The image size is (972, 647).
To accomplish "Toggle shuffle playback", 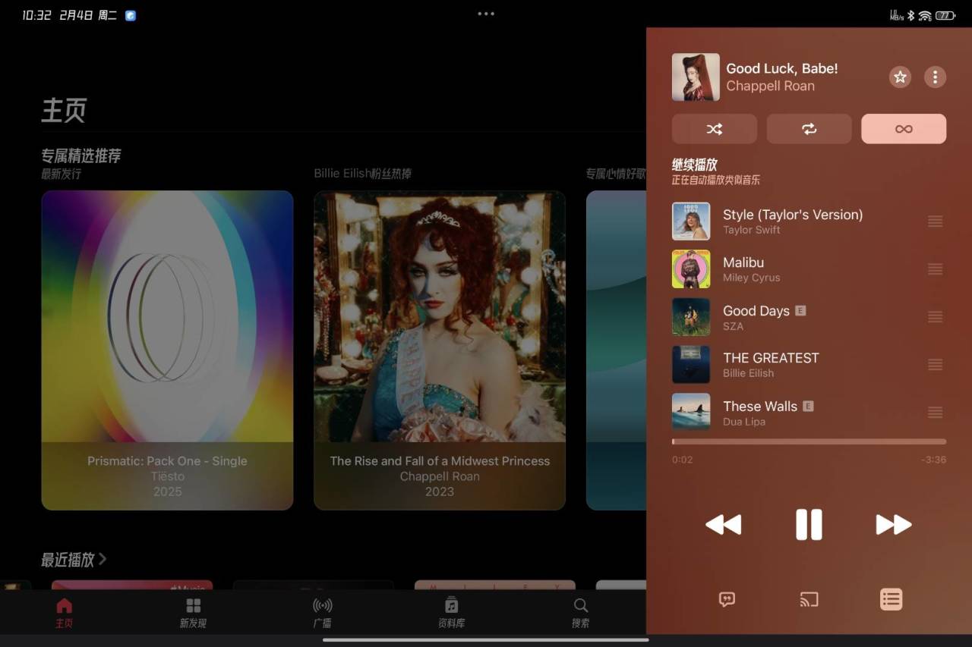I will [x=715, y=129].
